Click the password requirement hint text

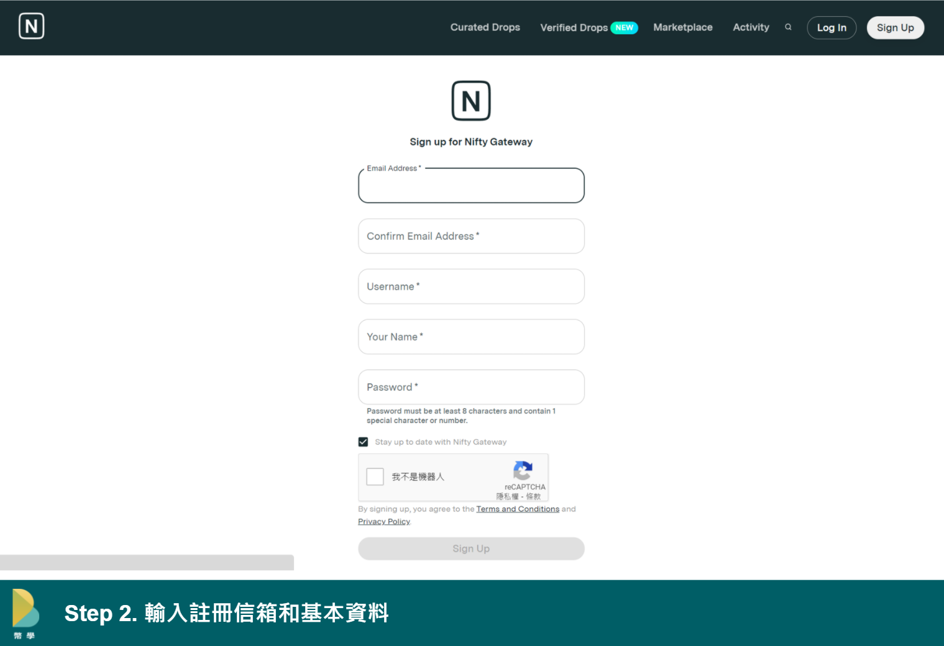pyautogui.click(x=461, y=416)
